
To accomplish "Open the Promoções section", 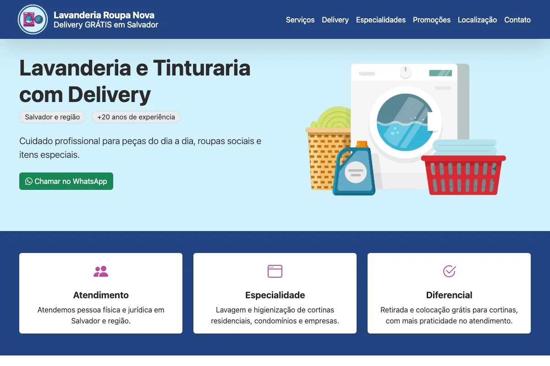I will [x=431, y=20].
